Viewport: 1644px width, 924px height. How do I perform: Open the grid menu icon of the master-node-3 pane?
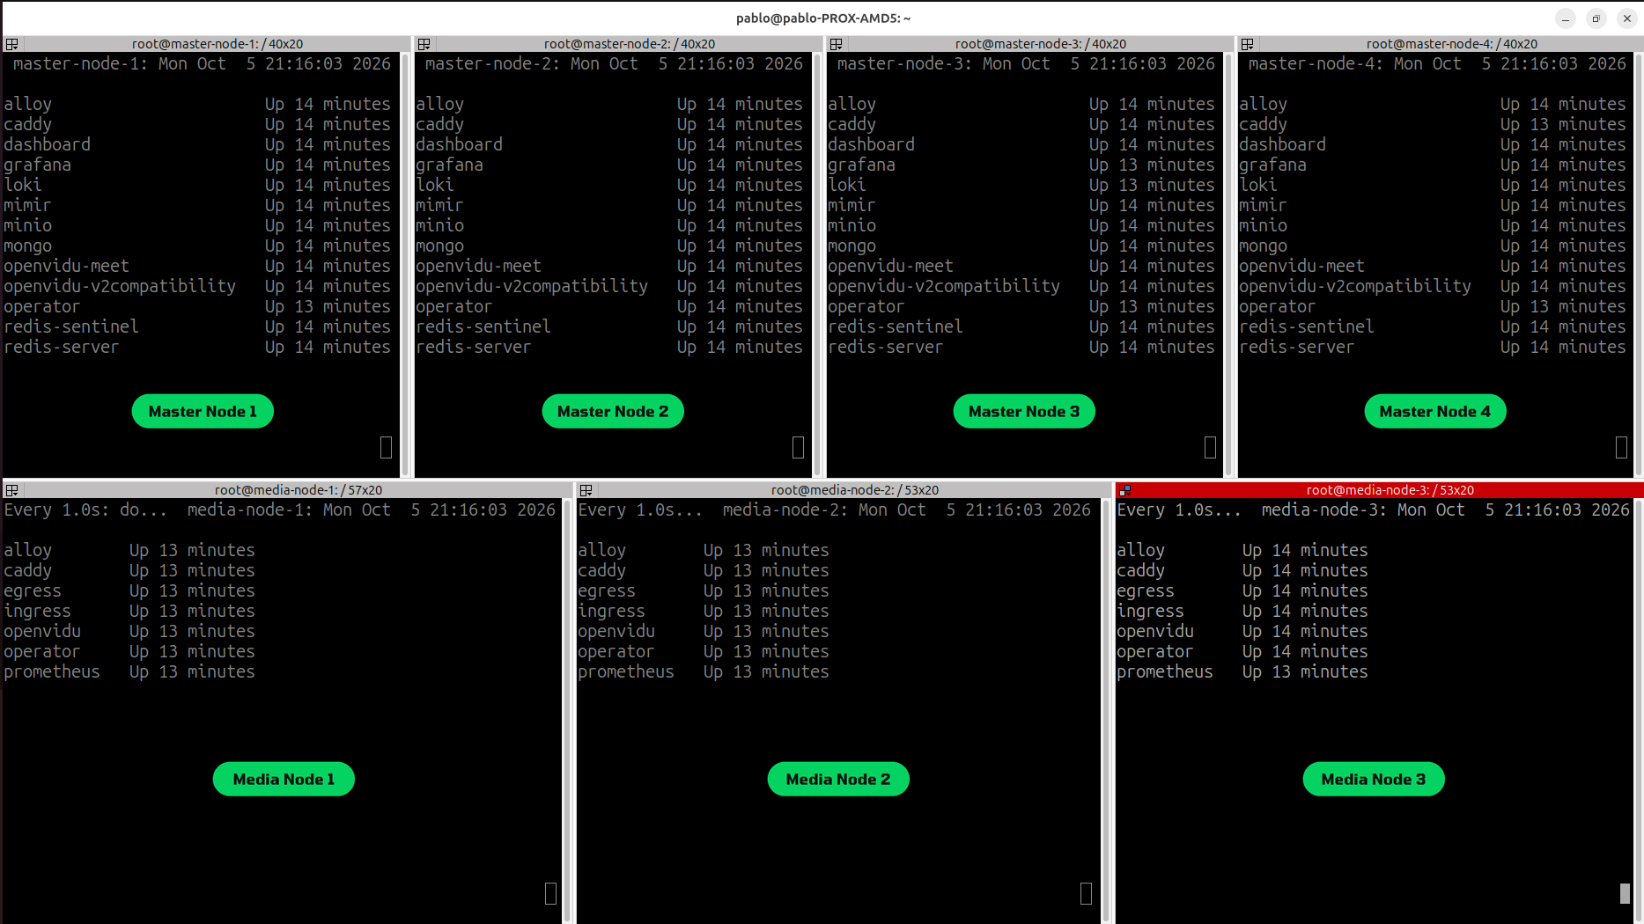837,44
